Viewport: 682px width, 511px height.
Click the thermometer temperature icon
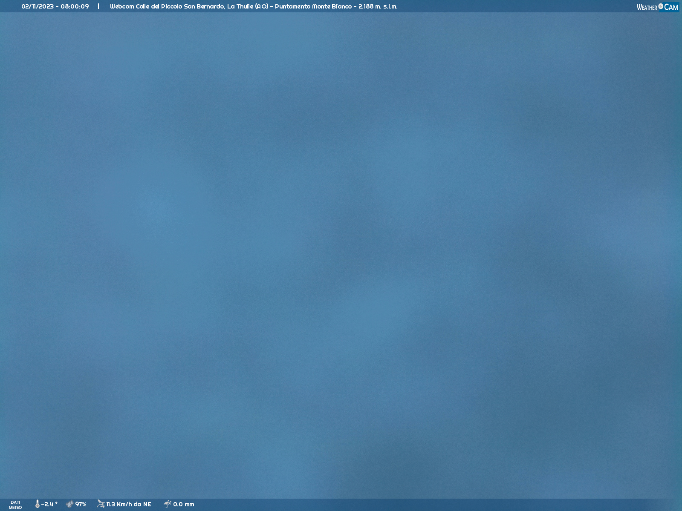(x=37, y=504)
